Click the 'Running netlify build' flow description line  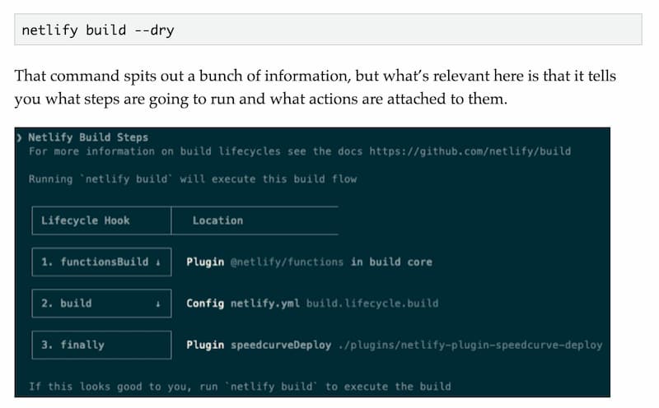click(193, 178)
